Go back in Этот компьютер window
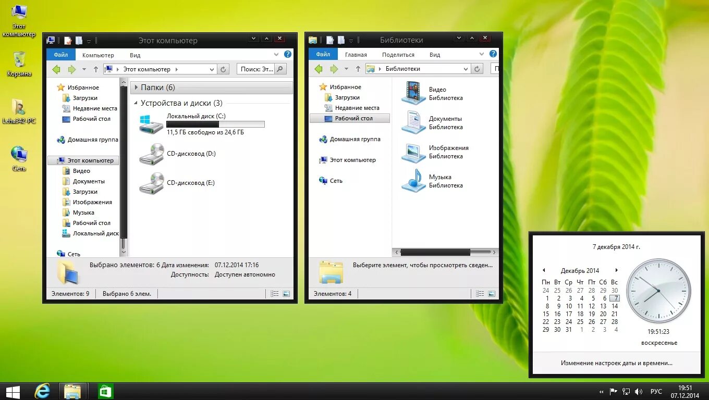Image resolution: width=709 pixels, height=400 pixels. [x=56, y=69]
